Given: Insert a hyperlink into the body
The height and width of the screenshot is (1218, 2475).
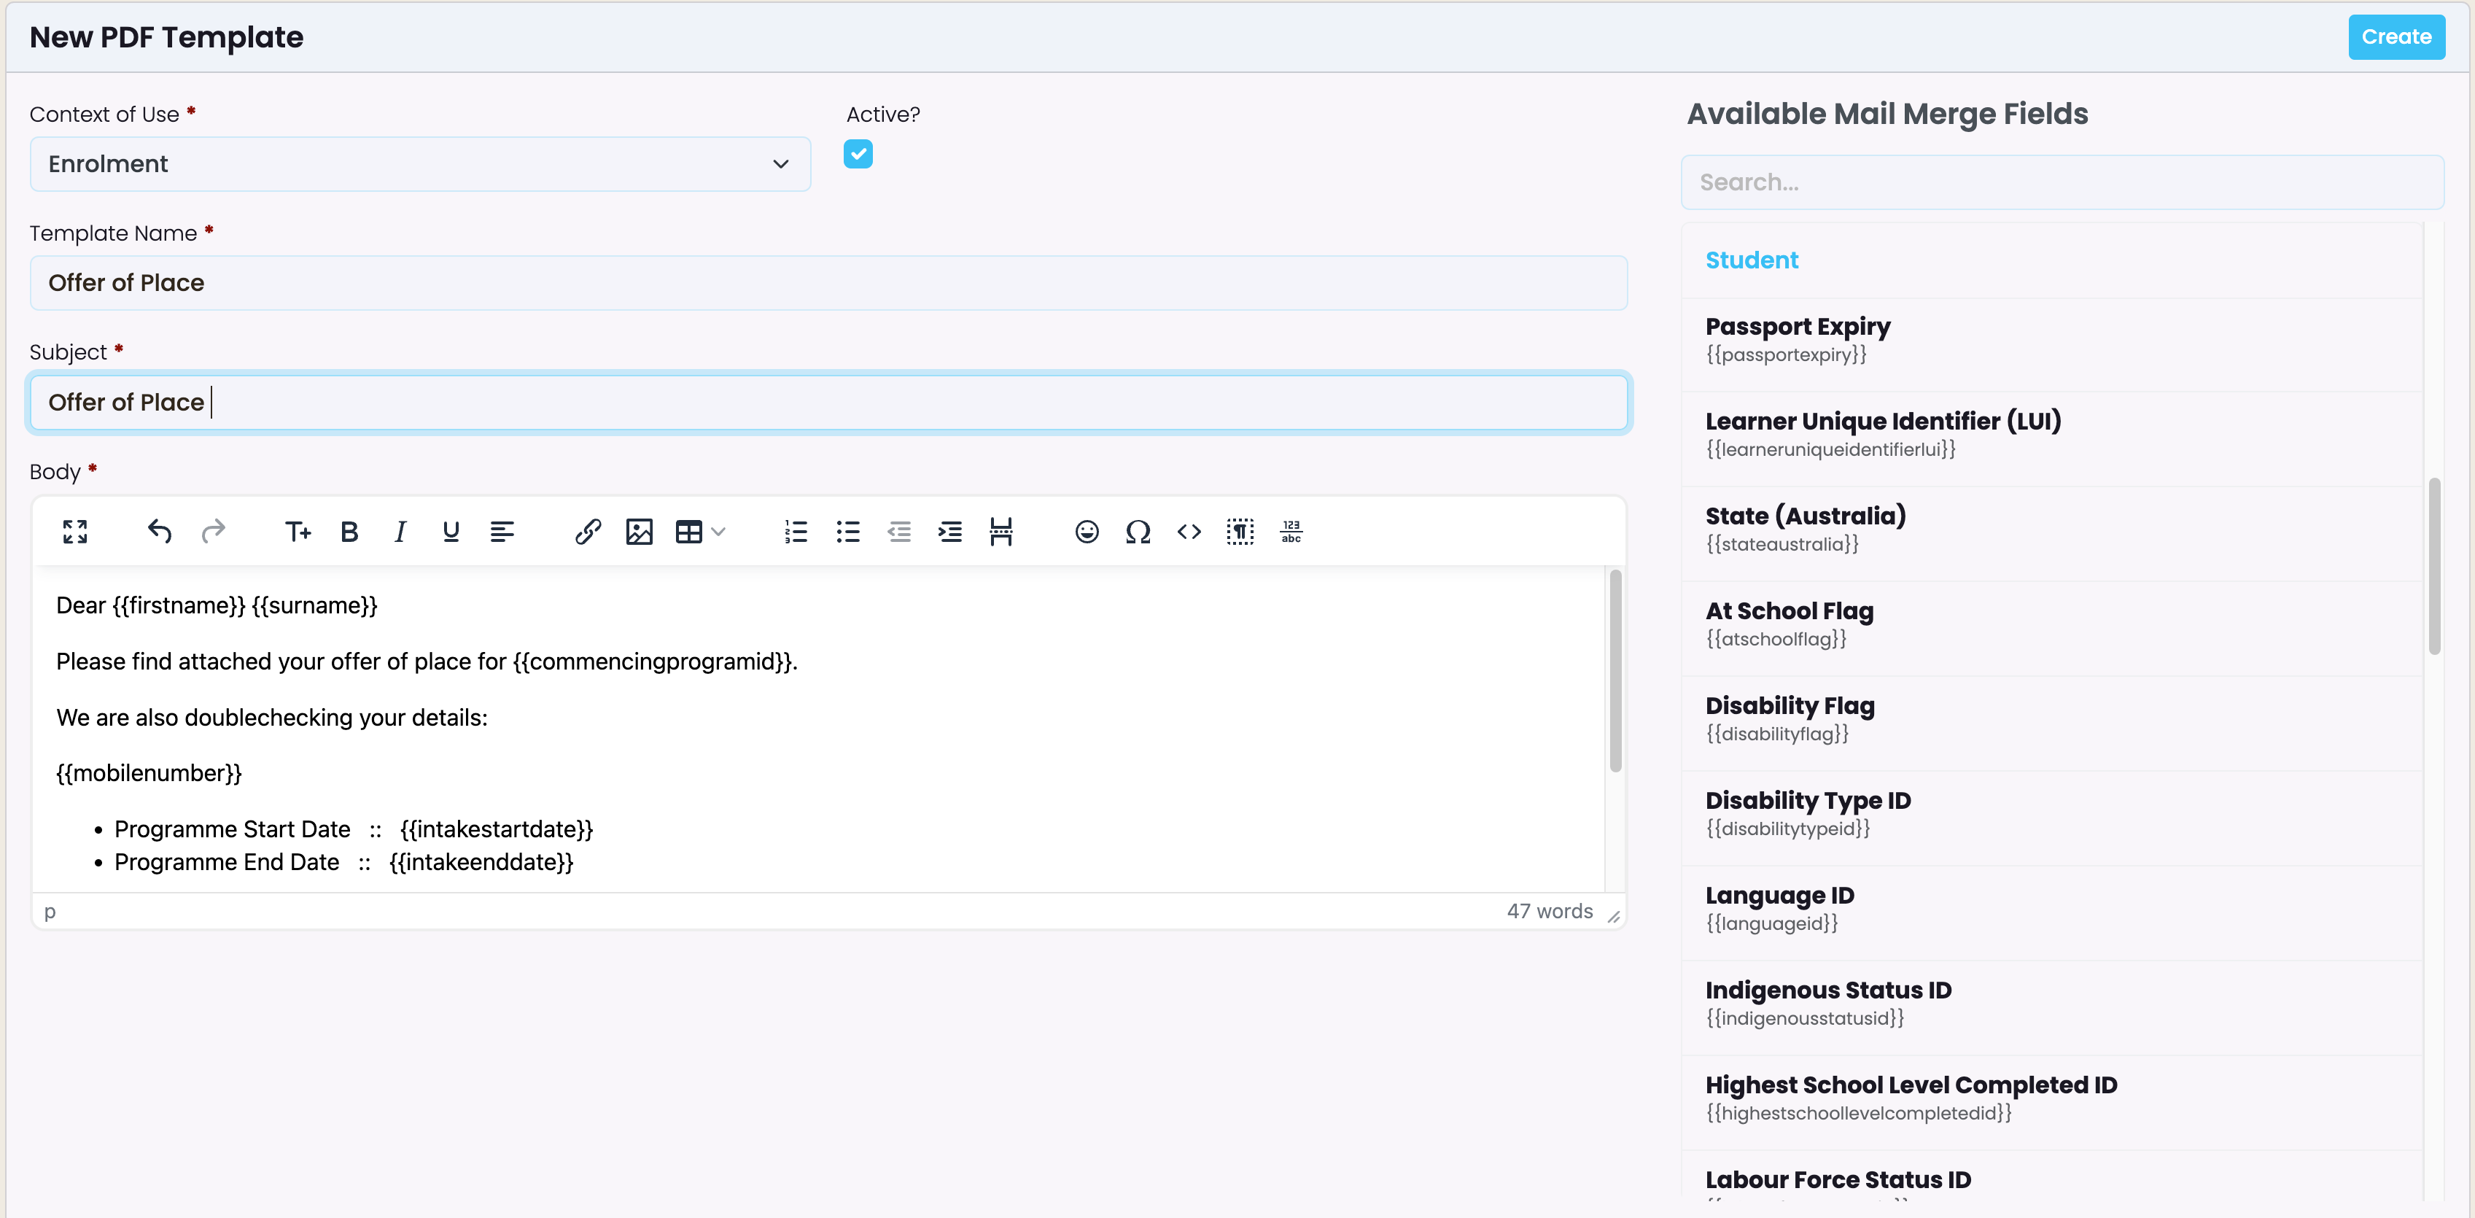Looking at the screenshot, I should (x=588, y=531).
